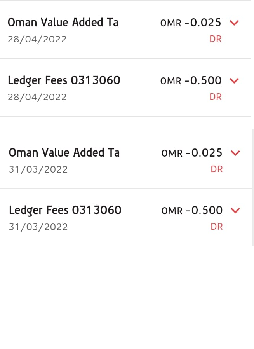Open the Oman Value Added Ta title dated 31/03/2022
Viewport: 254px width, 349px height.
pyautogui.click(x=64, y=153)
